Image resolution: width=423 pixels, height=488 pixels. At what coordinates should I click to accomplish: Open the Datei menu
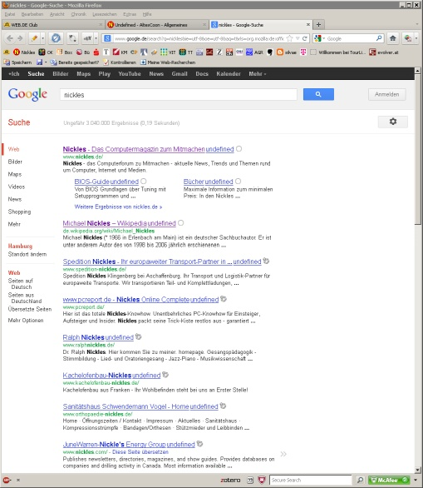click(x=10, y=14)
